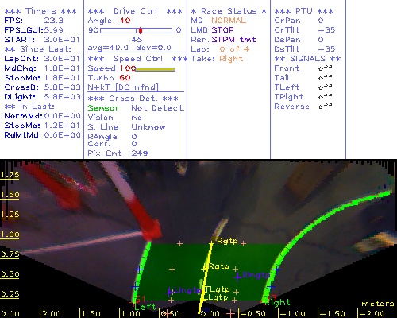
Task: Click the N+kT [DC nfnd] field
Action: [123, 87]
